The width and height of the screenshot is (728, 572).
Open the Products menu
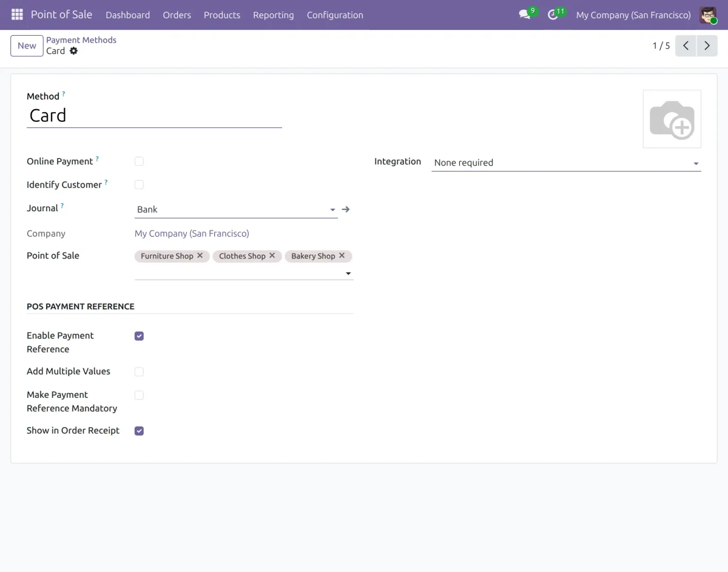tap(222, 15)
